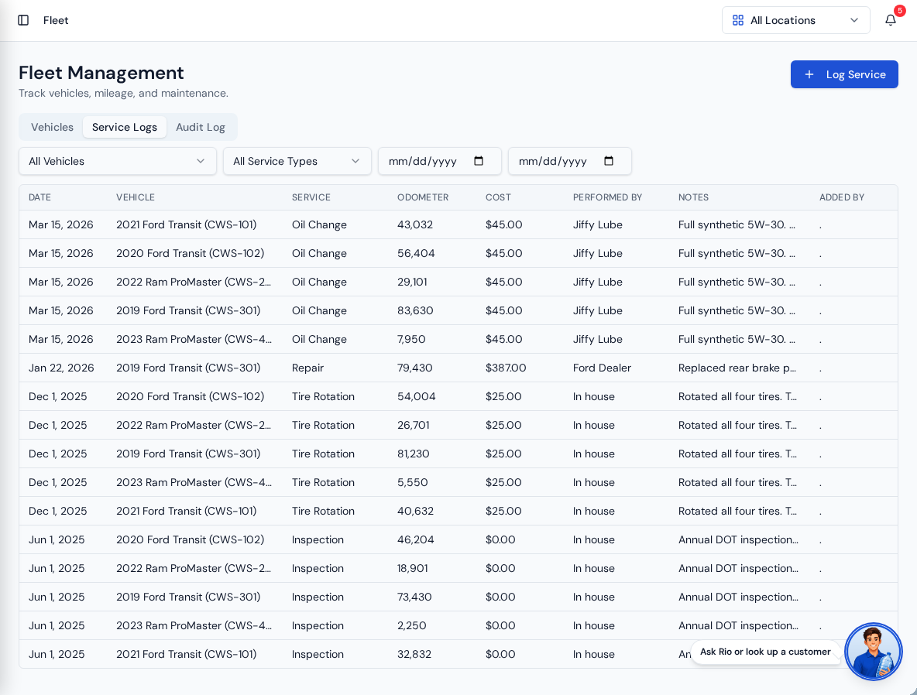
Task: Click odometer value 43,032
Action: click(x=414, y=224)
